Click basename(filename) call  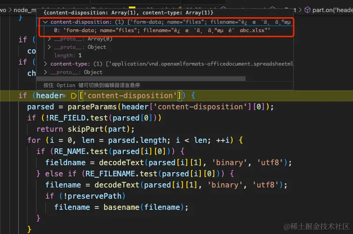pos(143,207)
